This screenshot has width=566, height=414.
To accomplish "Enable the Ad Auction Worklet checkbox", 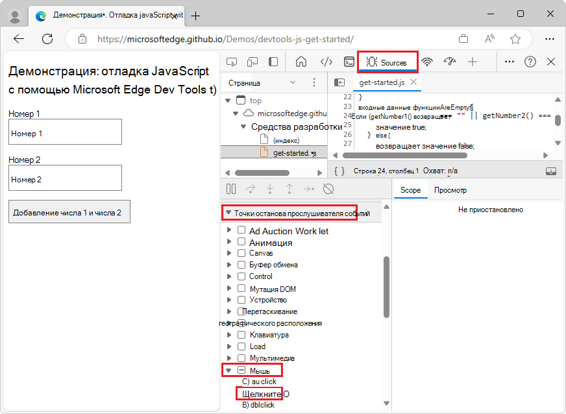I will point(241,230).
